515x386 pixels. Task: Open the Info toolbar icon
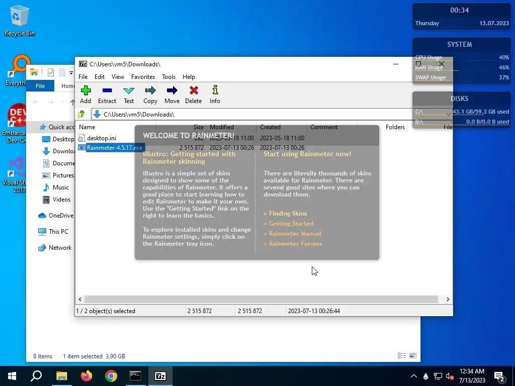(x=215, y=94)
